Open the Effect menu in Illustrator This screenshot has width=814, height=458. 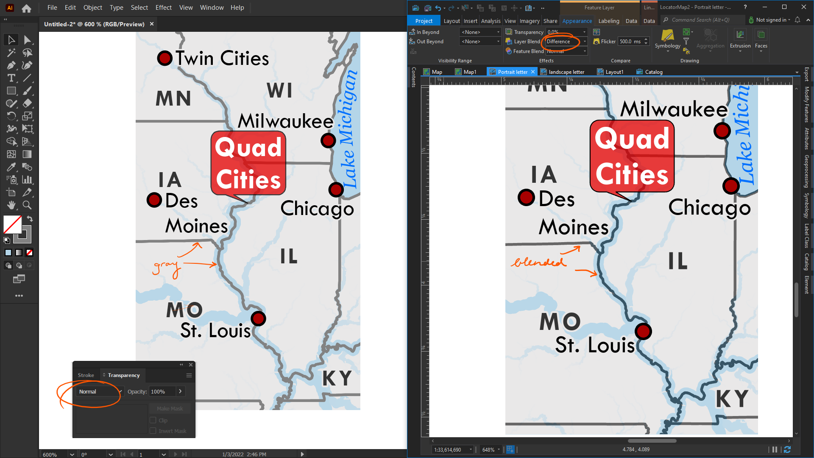click(163, 8)
